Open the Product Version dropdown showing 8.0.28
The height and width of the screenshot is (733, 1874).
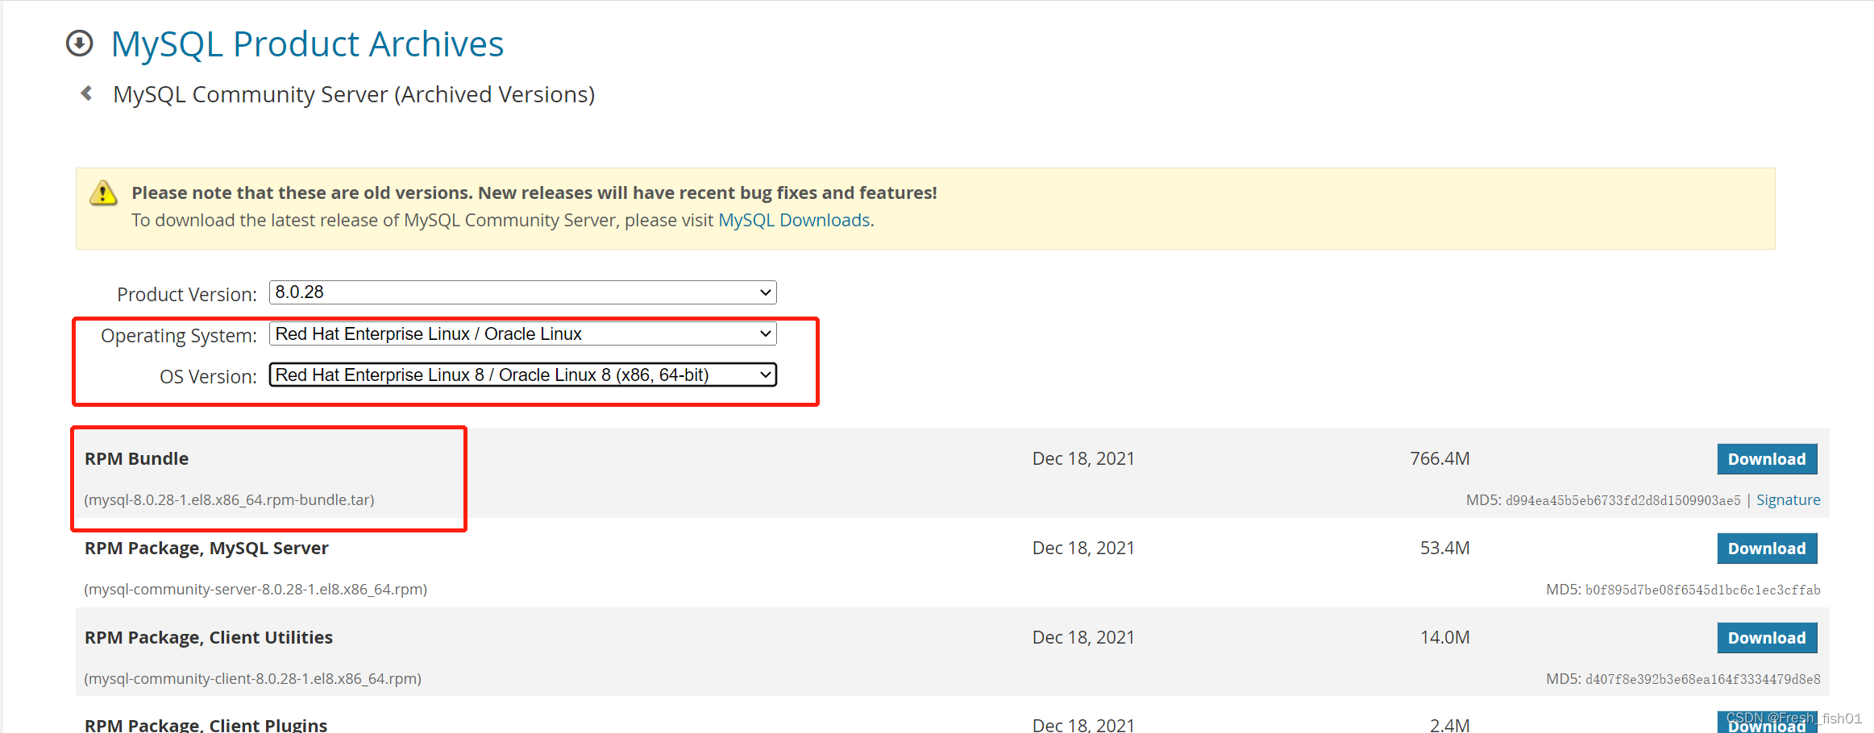522,292
